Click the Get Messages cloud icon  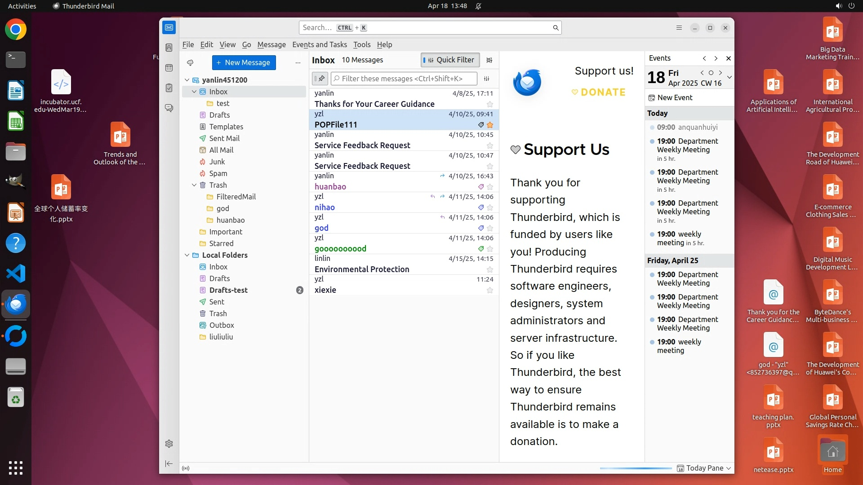pyautogui.click(x=190, y=63)
